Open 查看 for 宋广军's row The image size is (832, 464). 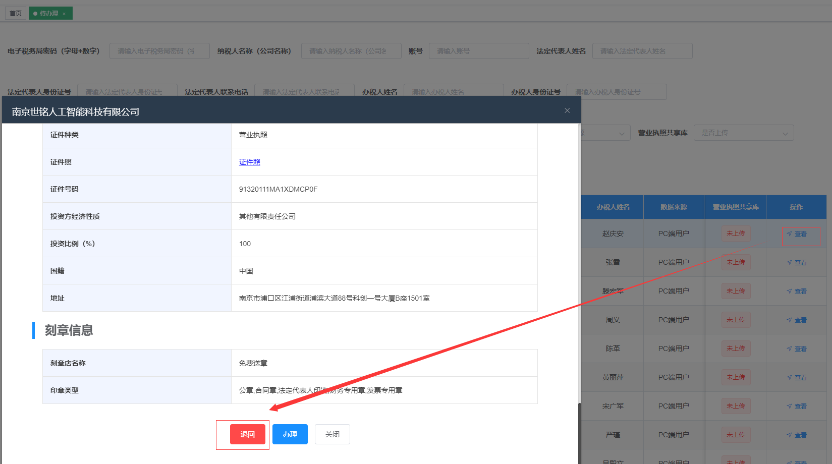pos(797,407)
